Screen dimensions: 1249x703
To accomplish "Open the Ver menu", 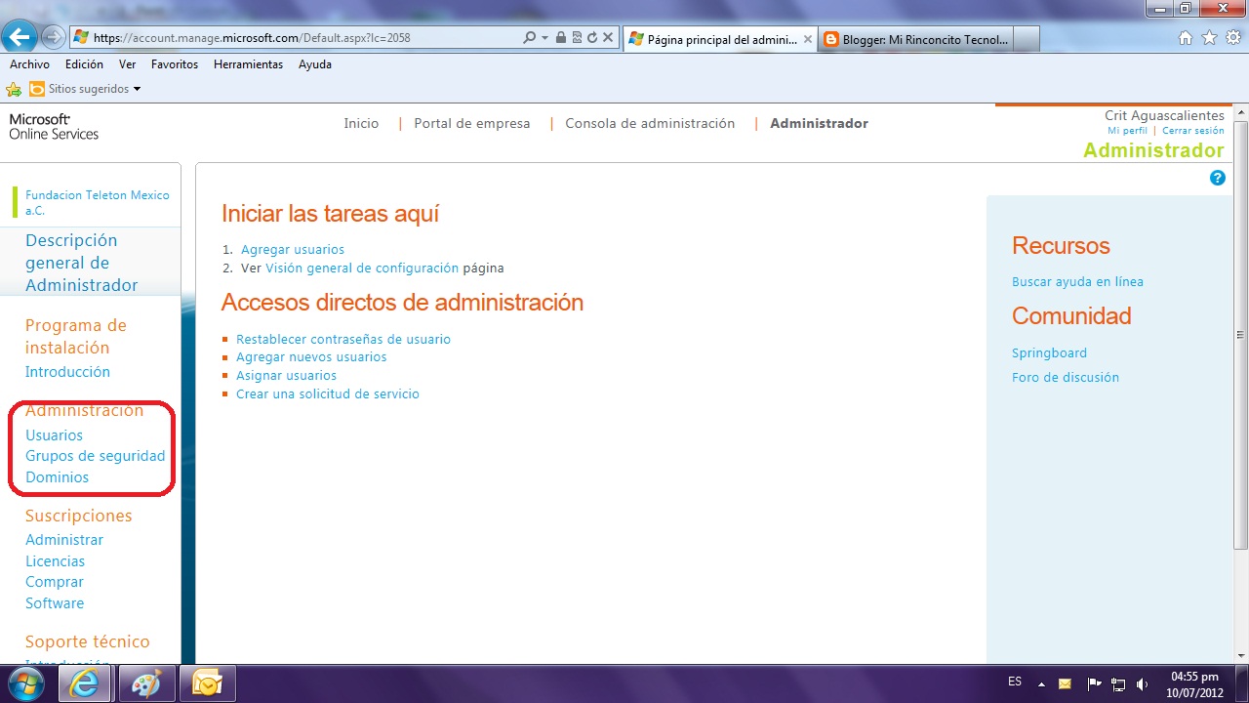I will click(x=127, y=64).
